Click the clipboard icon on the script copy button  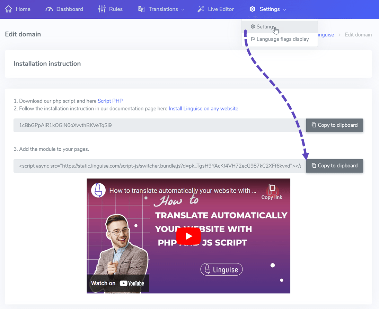(x=314, y=166)
